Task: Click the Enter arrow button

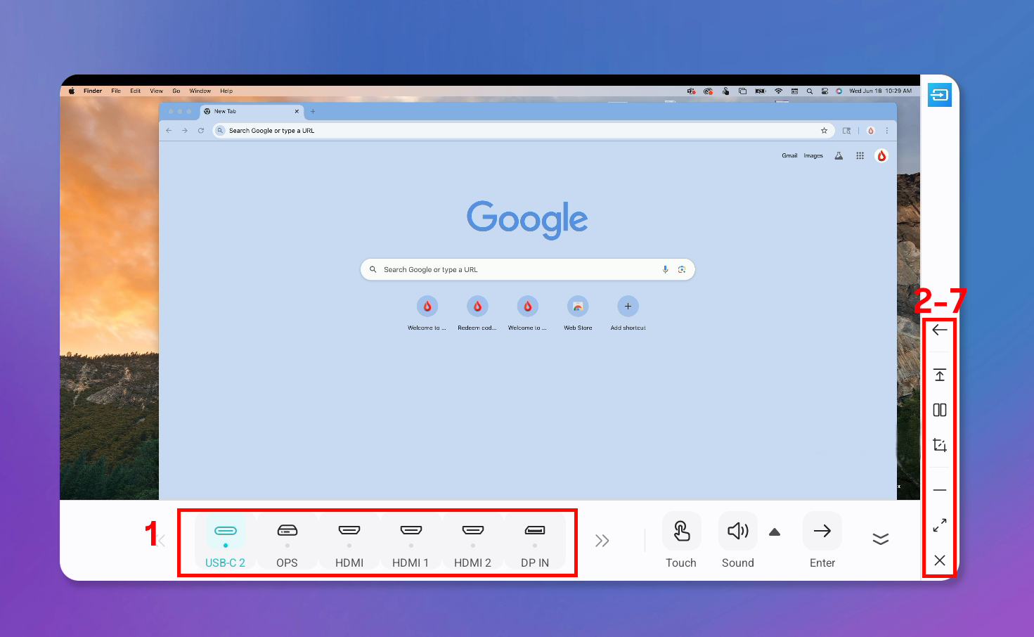Action: click(x=822, y=531)
